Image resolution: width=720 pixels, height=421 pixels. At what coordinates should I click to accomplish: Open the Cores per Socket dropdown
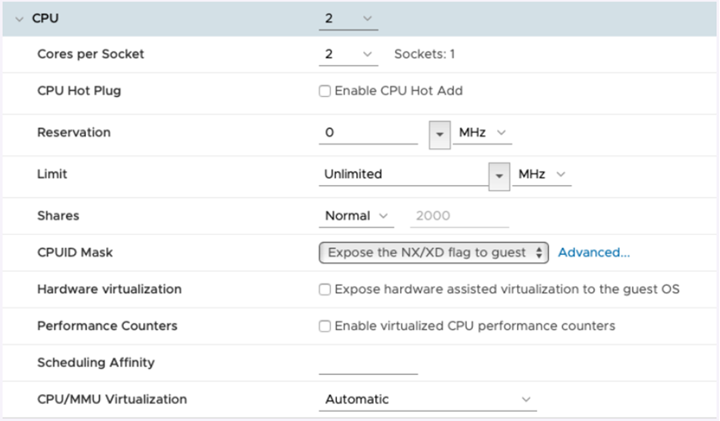(x=348, y=55)
